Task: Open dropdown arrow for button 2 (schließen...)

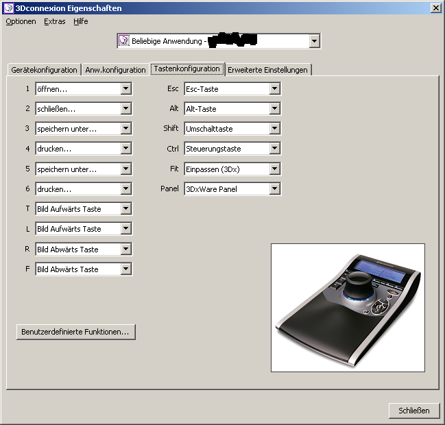Action: [x=125, y=109]
